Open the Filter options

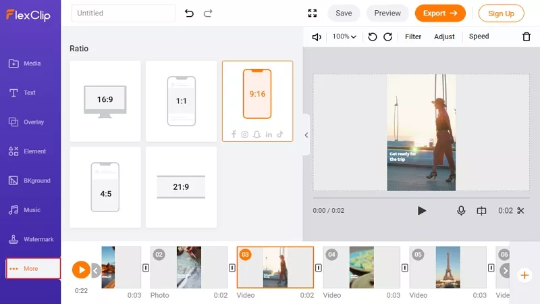click(413, 36)
